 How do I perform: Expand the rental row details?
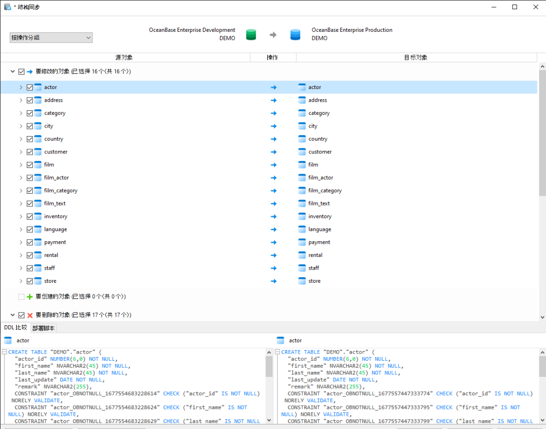(21, 255)
